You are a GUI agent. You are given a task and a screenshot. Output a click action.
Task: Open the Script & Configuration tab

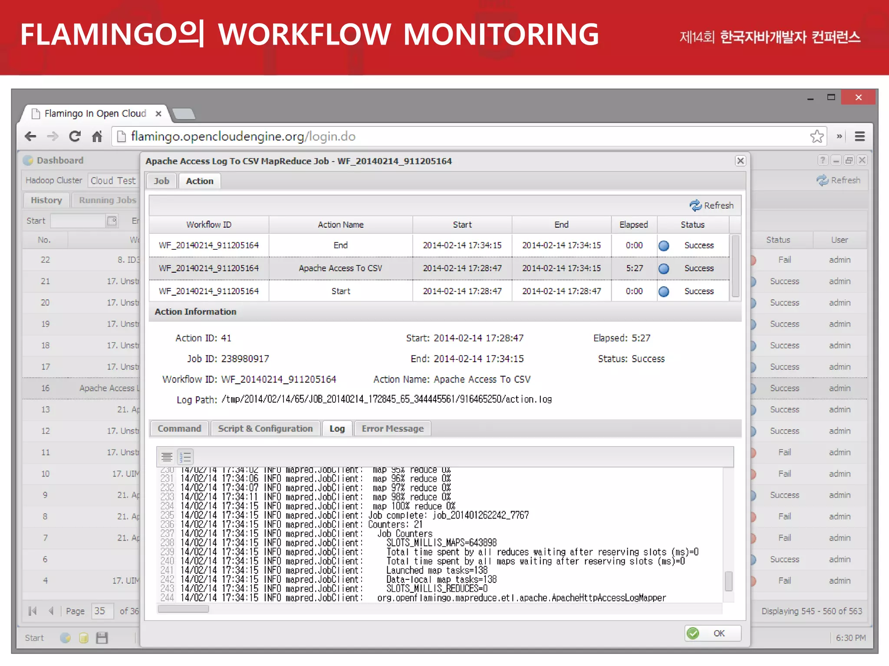pos(265,428)
